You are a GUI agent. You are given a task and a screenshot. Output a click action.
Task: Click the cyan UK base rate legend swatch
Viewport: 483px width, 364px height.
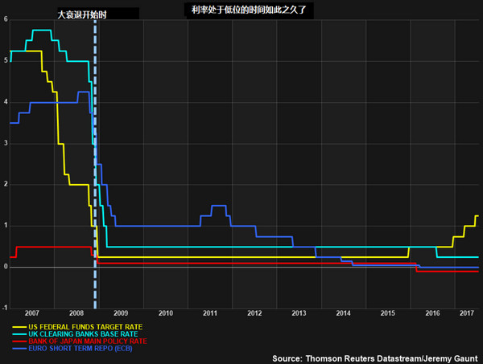tap(19, 334)
